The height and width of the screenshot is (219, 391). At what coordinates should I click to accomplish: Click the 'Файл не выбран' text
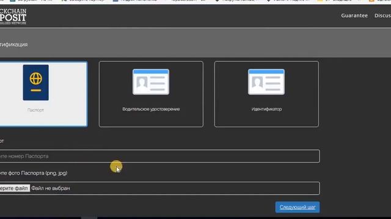pyautogui.click(x=51, y=188)
